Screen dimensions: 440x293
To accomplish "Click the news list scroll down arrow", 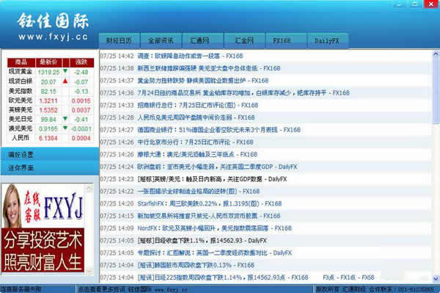I will 436,279.
